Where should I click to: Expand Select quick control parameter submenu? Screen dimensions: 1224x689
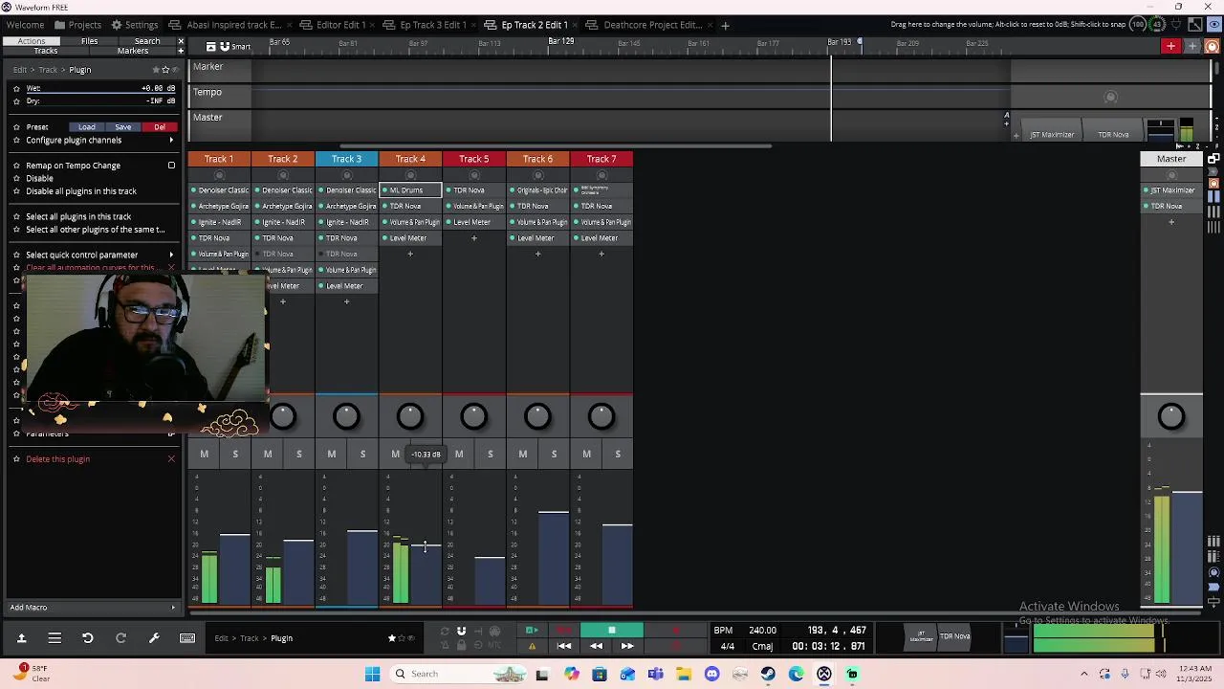coord(171,255)
